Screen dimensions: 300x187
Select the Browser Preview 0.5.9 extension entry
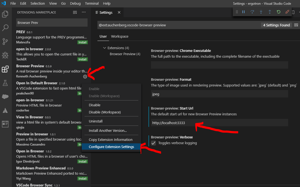[x=51, y=71]
